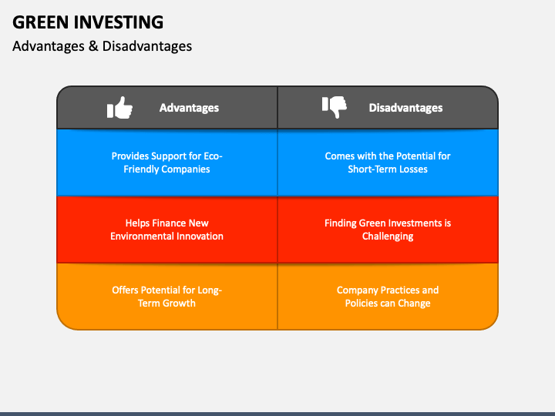
Task: Click the words Policies can Change
Action: click(x=388, y=304)
